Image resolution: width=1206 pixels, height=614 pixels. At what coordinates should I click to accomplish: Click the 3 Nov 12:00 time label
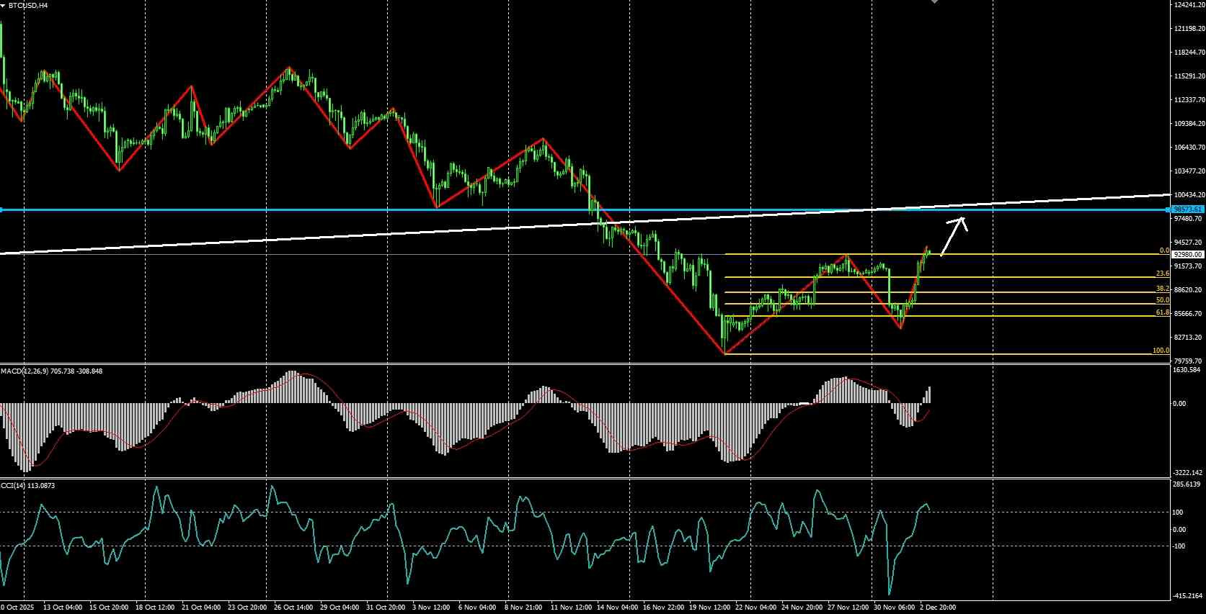(x=431, y=608)
